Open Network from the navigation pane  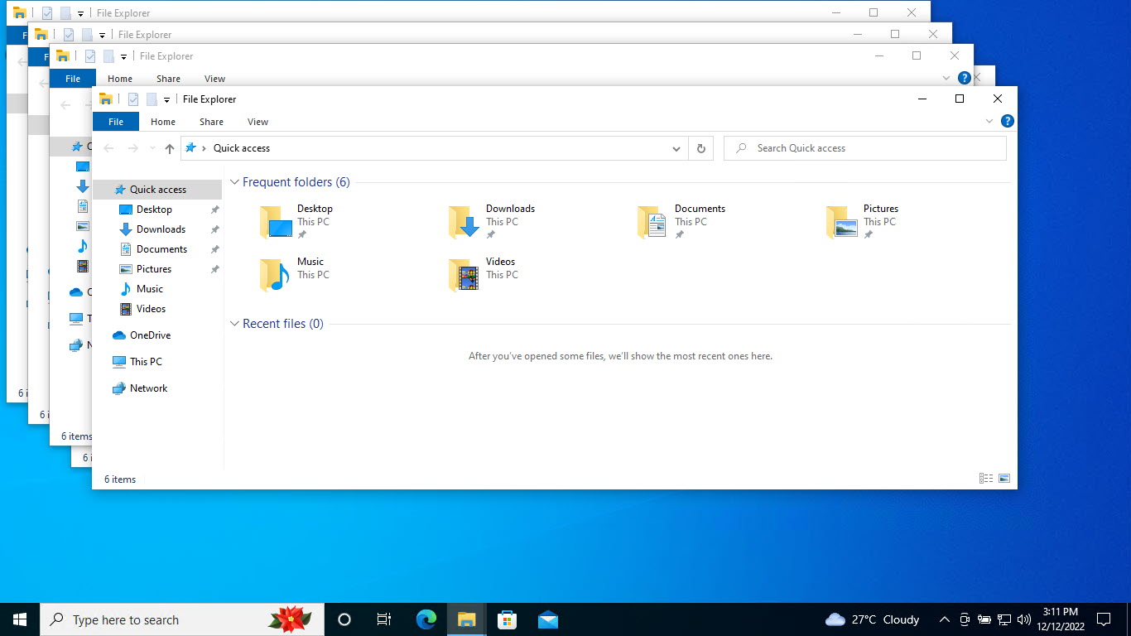149,388
